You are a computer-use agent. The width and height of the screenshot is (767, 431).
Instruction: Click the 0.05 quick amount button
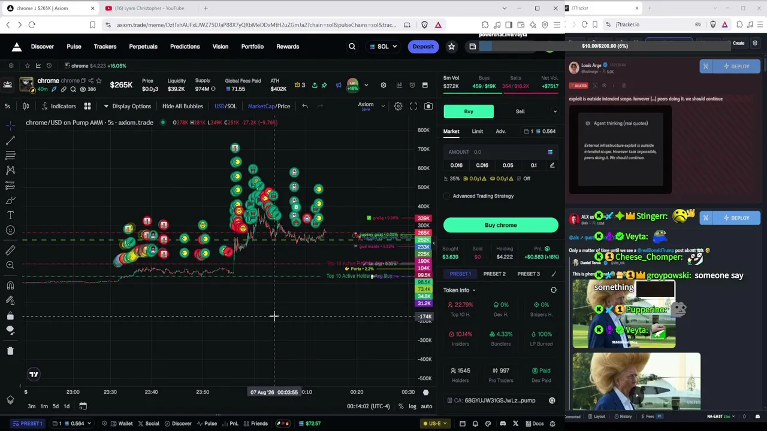coord(508,165)
